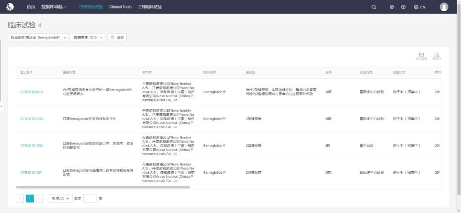This screenshot has width=461, height=213.
Task: Click the 药品名称 column header
Action: pyautogui.click(x=210, y=72)
